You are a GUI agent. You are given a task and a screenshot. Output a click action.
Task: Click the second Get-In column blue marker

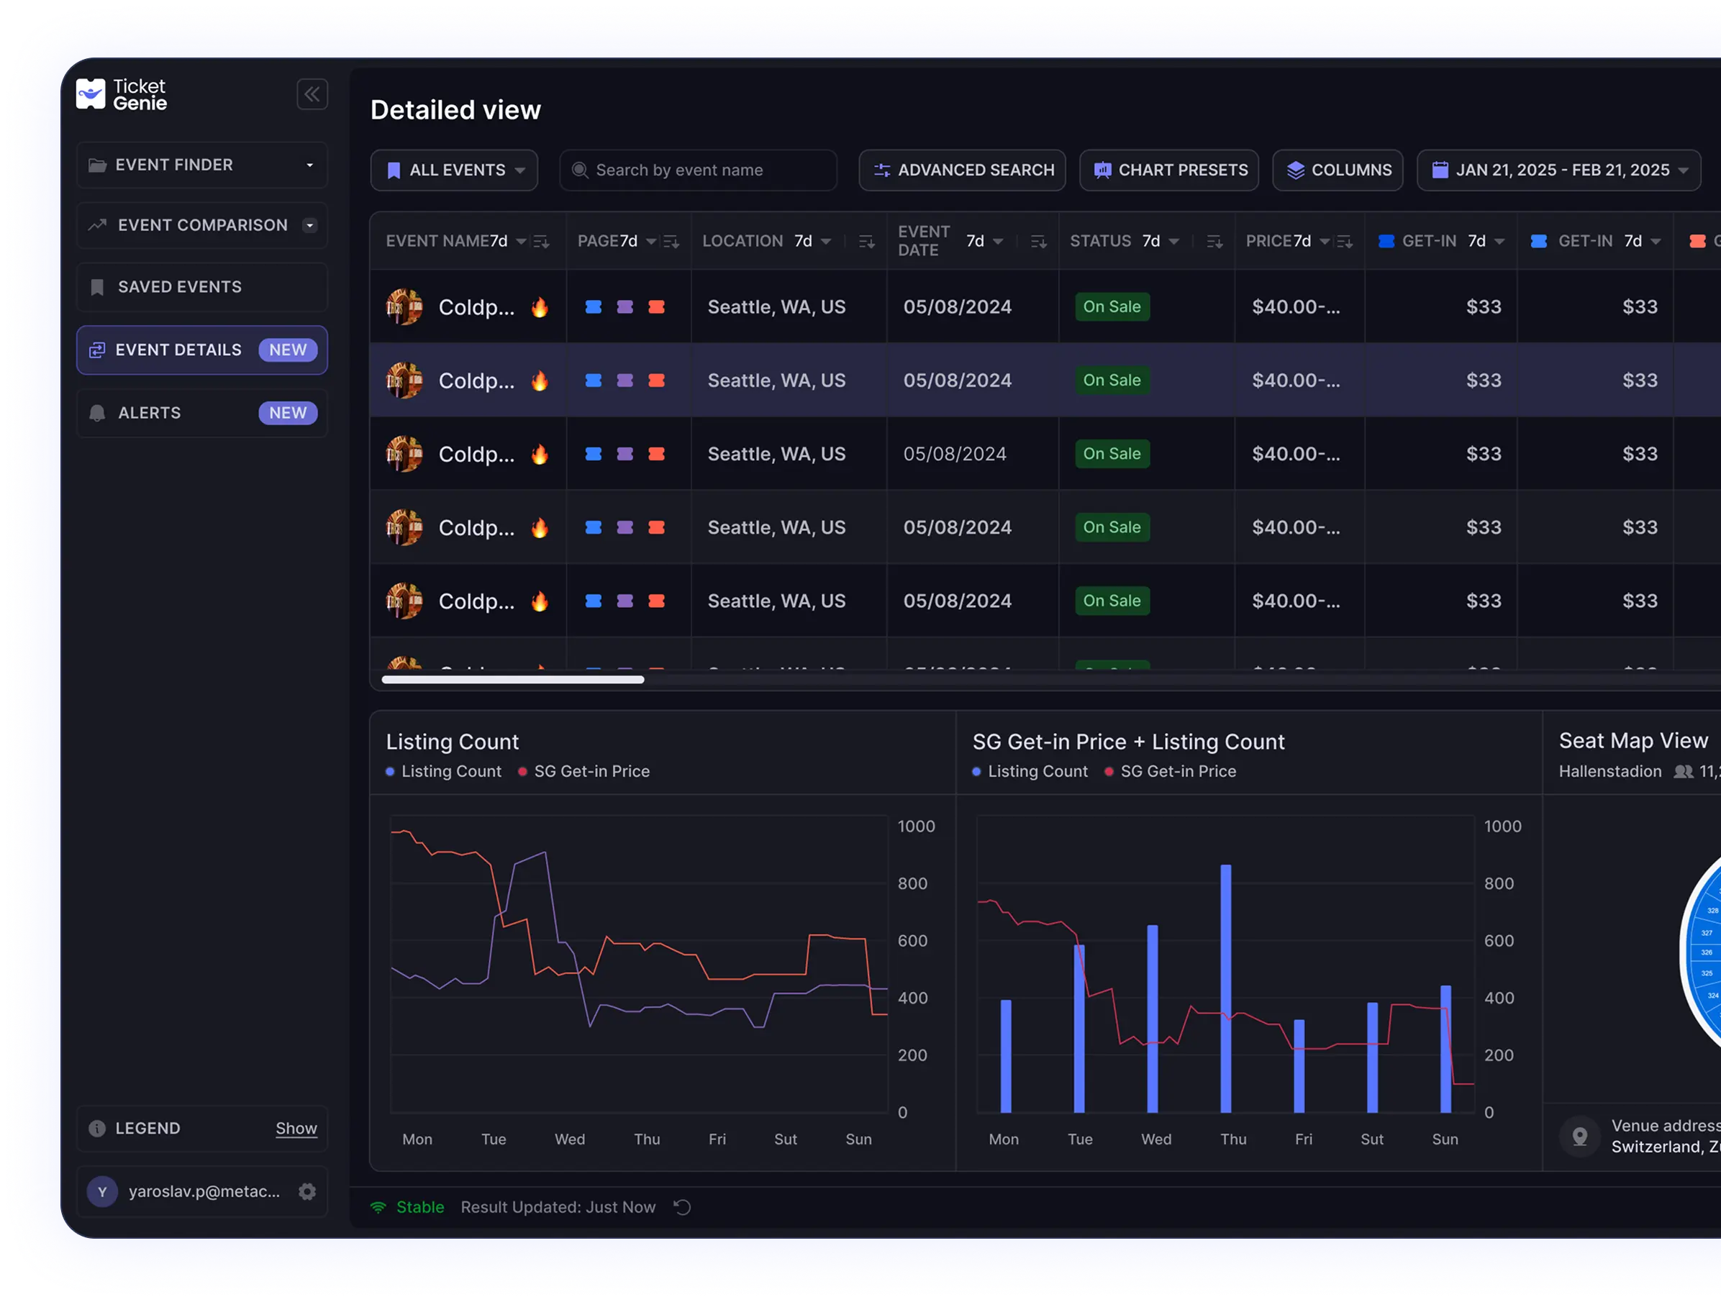tap(1539, 242)
